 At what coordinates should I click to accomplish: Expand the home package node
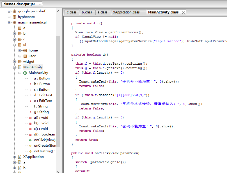coord(20,50)
